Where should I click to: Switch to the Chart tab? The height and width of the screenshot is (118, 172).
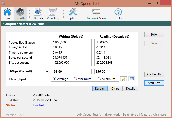click(115, 89)
